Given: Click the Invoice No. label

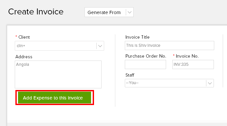Looking at the screenshot, I should tap(187, 56).
